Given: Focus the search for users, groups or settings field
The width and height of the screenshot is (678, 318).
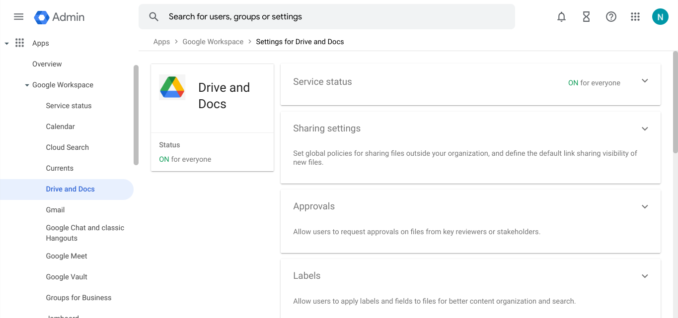Looking at the screenshot, I should click(327, 17).
